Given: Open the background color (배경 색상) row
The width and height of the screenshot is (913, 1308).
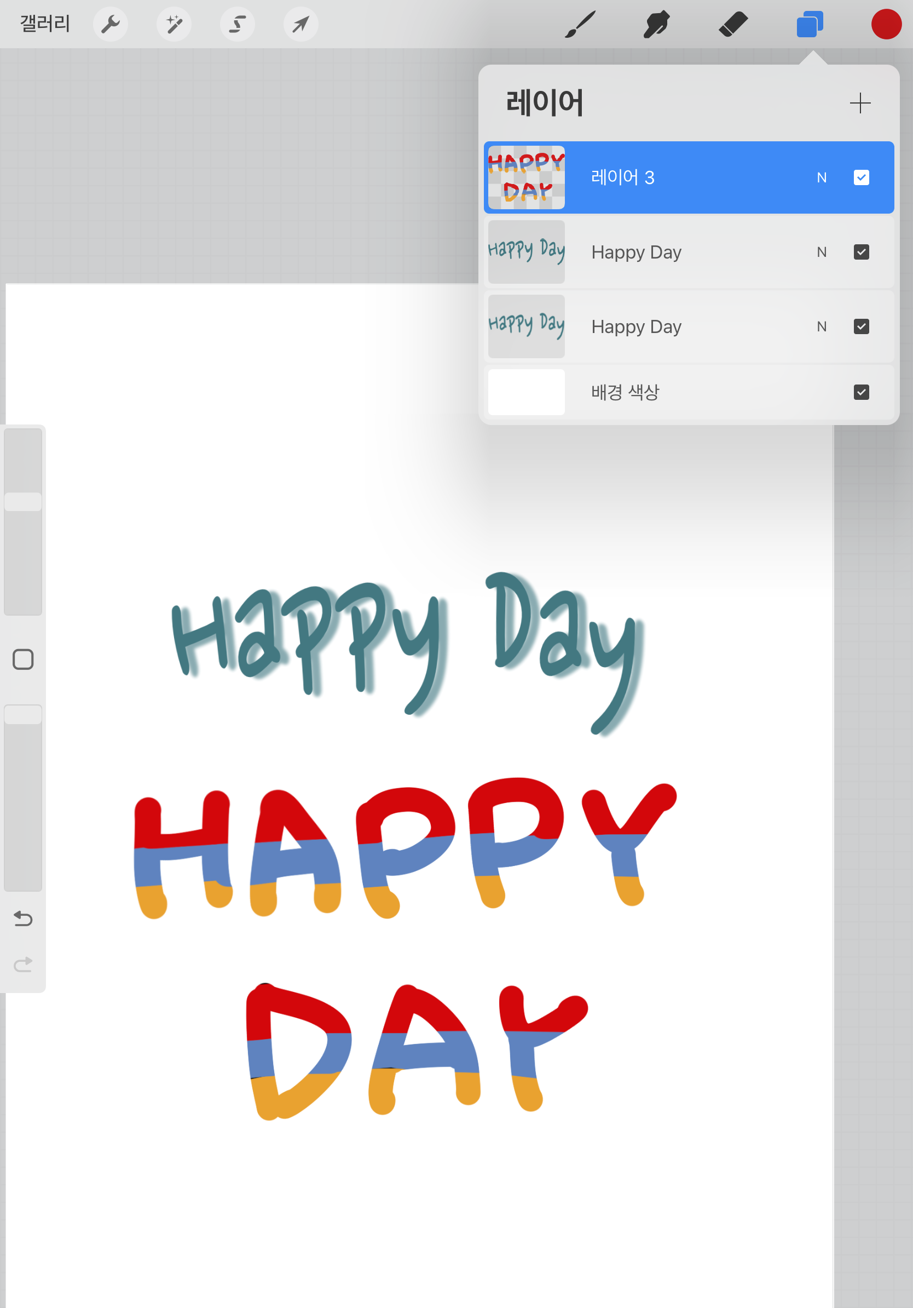Looking at the screenshot, I should [x=689, y=392].
